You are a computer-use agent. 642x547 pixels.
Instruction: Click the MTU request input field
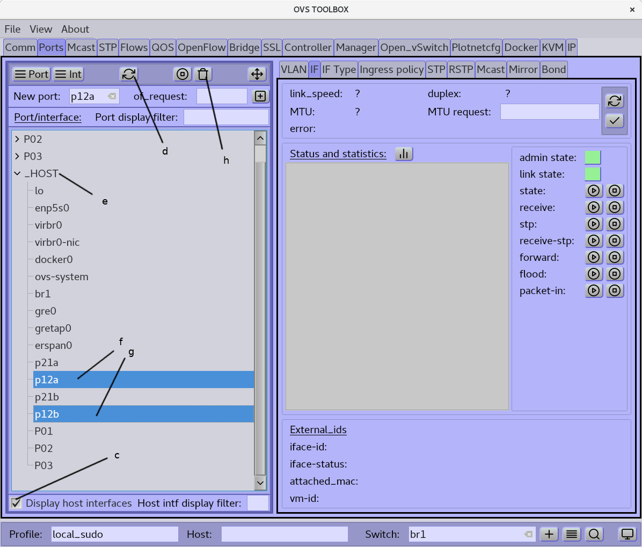[x=550, y=112]
